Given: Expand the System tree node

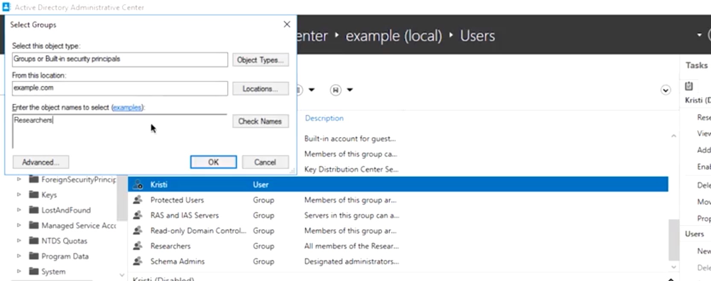Looking at the screenshot, I should (x=19, y=271).
